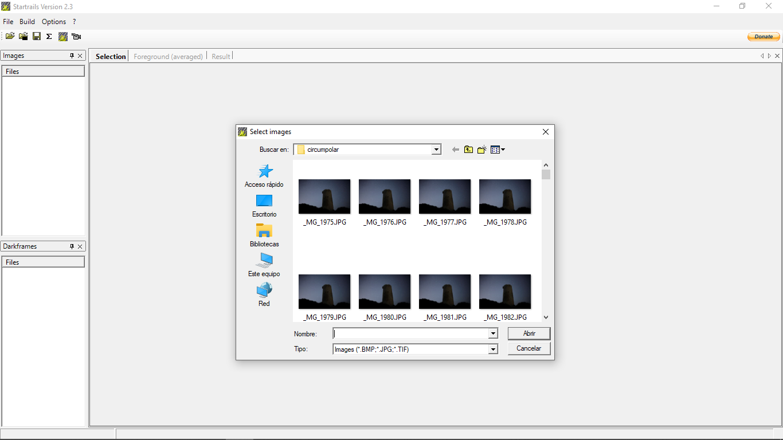
Task: Open the View menu dropdown icon
Action: click(498, 150)
